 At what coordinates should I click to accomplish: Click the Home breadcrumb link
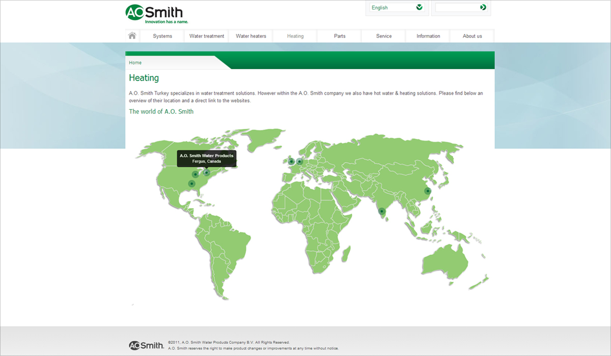pos(135,63)
